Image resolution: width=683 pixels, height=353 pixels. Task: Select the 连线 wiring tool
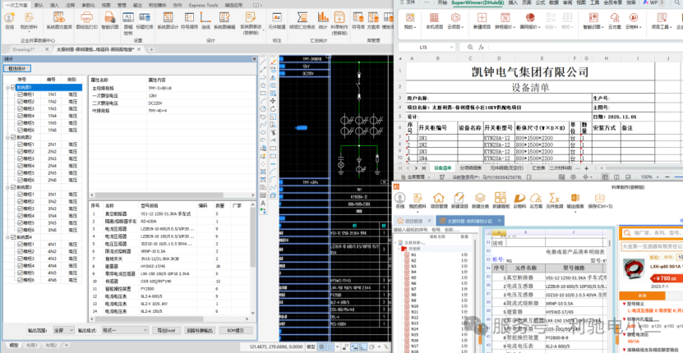tap(205, 20)
